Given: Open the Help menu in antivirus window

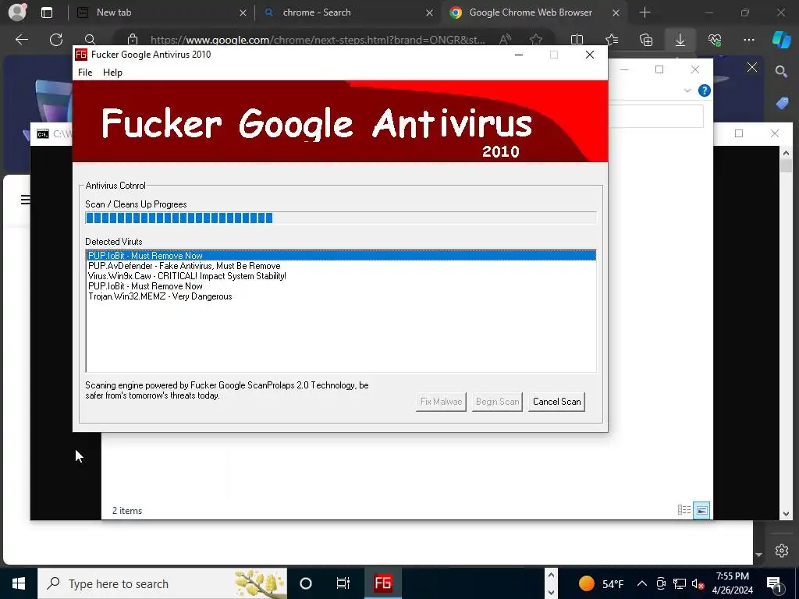Looking at the screenshot, I should tap(112, 73).
